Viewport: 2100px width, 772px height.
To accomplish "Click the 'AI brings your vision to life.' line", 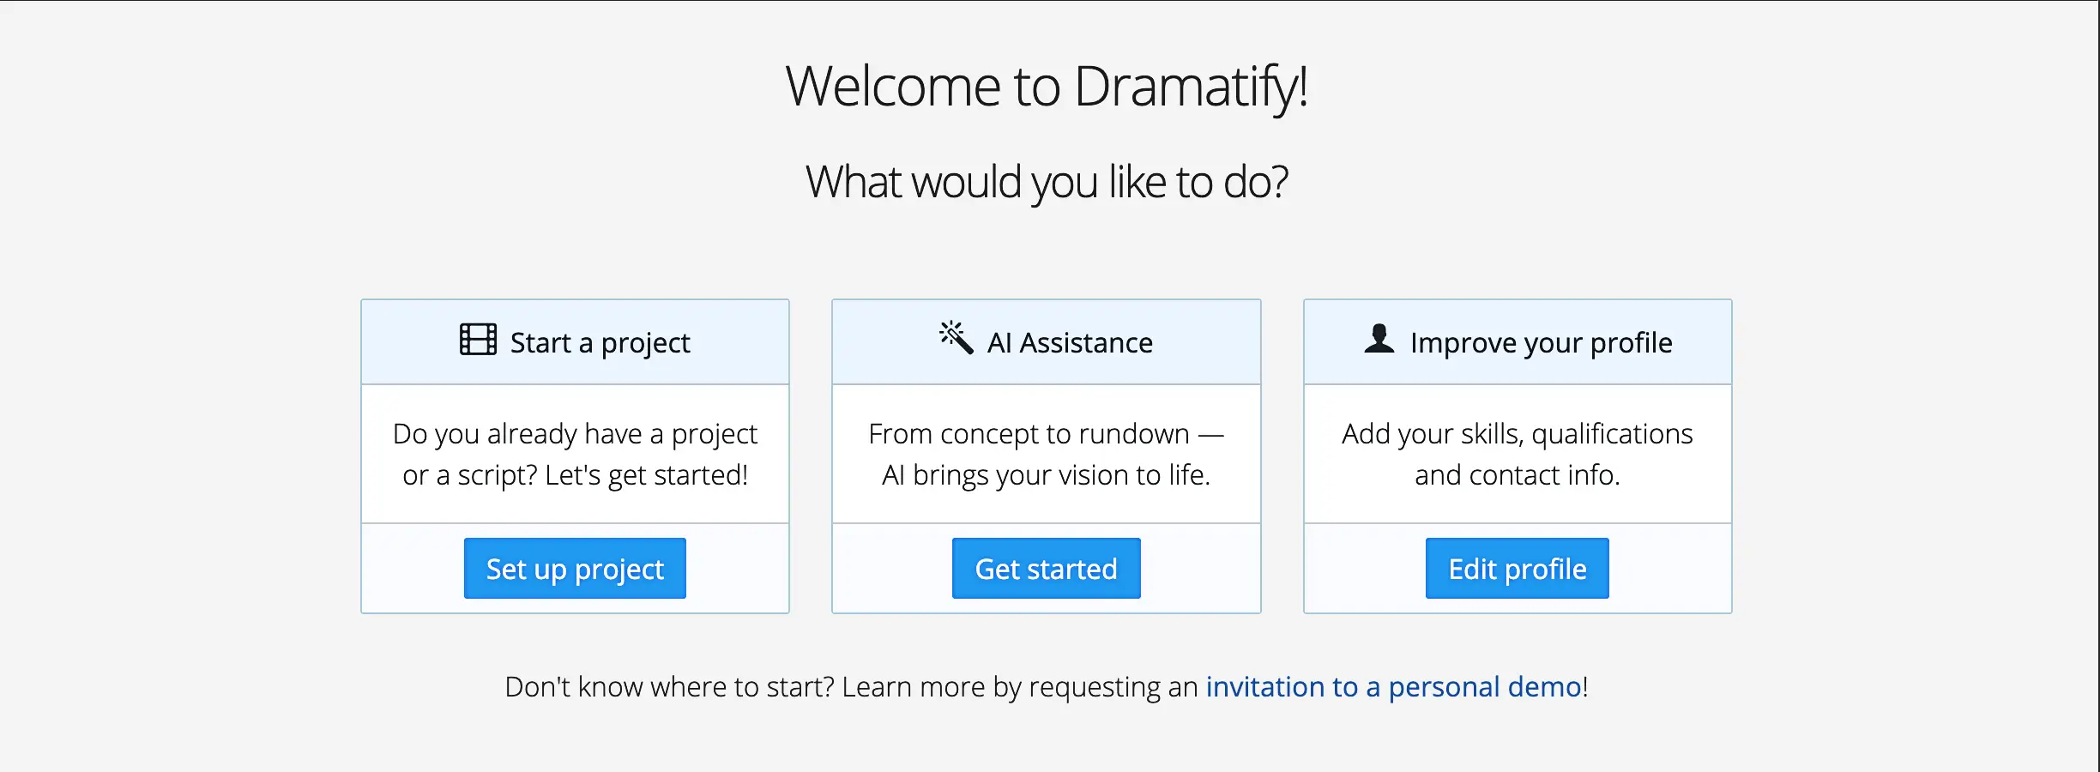I will point(1046,475).
